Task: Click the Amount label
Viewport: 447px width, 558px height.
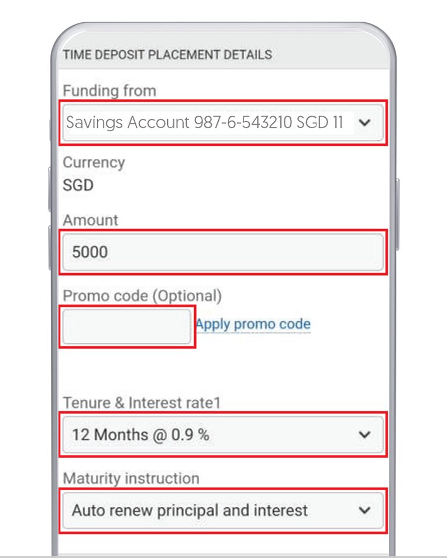Action: (91, 221)
